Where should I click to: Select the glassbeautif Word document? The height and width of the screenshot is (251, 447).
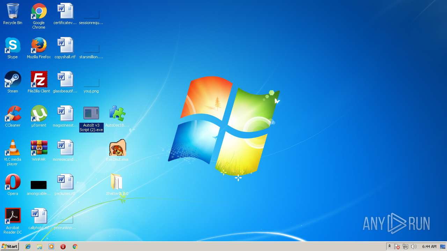65,82
